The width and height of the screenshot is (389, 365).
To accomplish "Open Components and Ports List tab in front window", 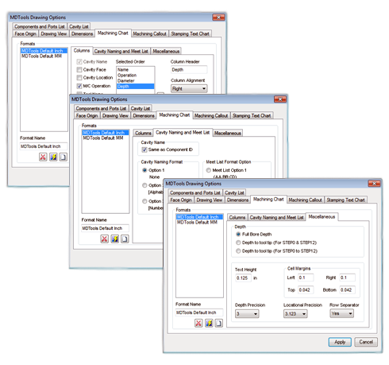I will pyautogui.click(x=195, y=192).
